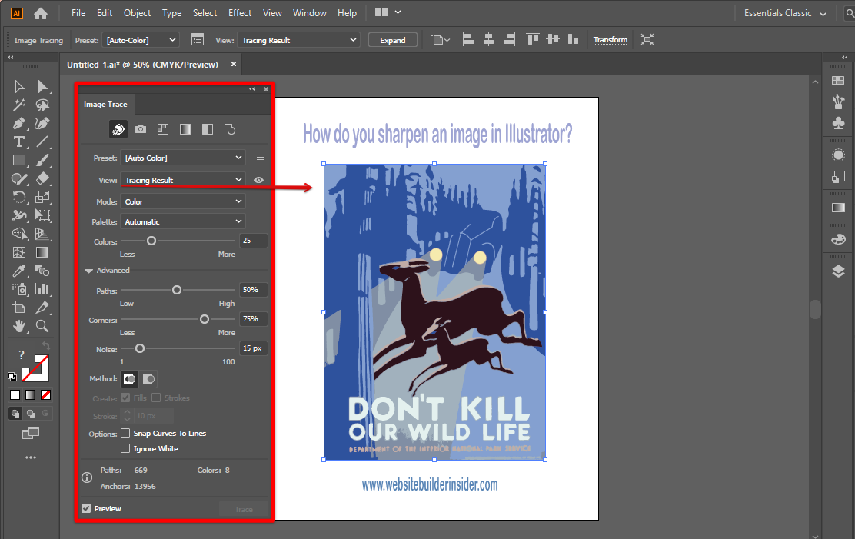Viewport: 855px width, 539px height.
Task: Click the Expand button
Action: click(392, 40)
